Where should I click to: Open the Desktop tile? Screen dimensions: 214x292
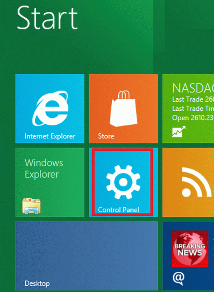pos(87,256)
